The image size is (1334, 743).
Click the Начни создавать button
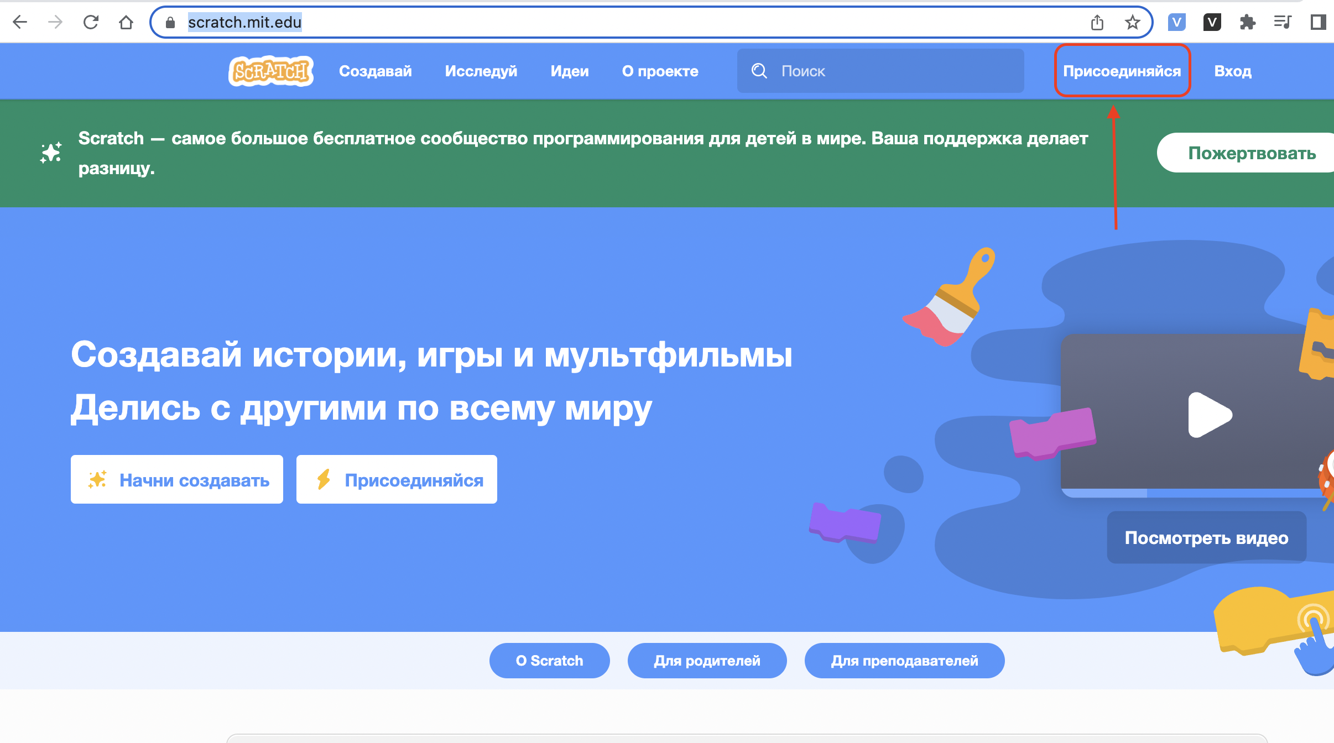pyautogui.click(x=177, y=479)
